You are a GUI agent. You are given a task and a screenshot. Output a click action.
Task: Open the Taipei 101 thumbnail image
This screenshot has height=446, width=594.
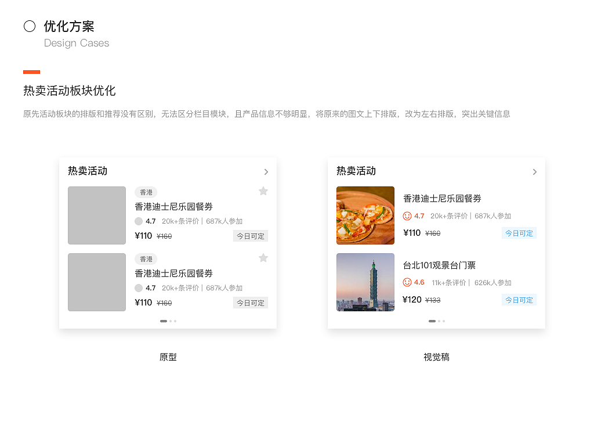[365, 282]
